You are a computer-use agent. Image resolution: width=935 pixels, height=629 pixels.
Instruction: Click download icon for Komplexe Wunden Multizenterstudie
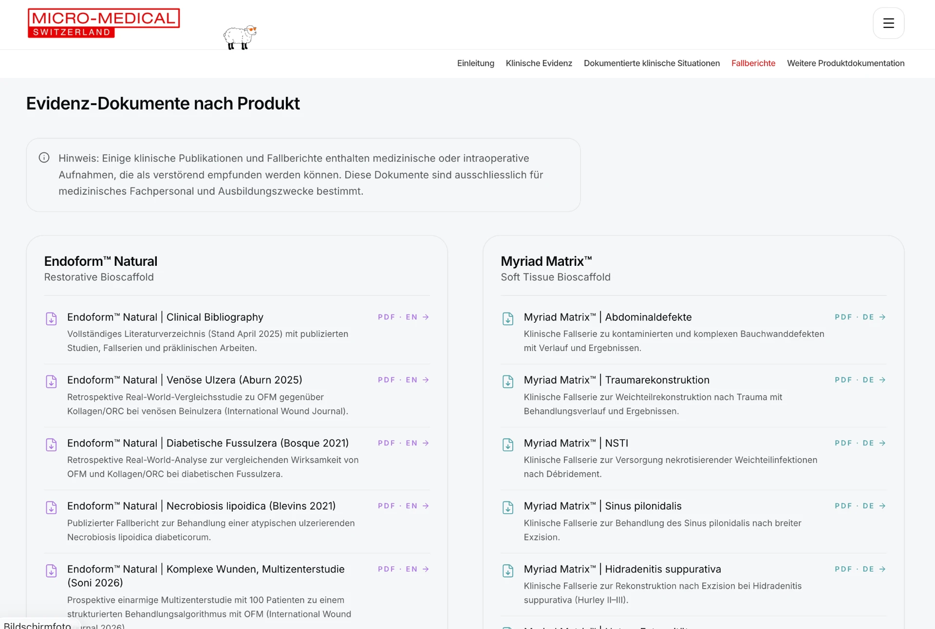51,571
